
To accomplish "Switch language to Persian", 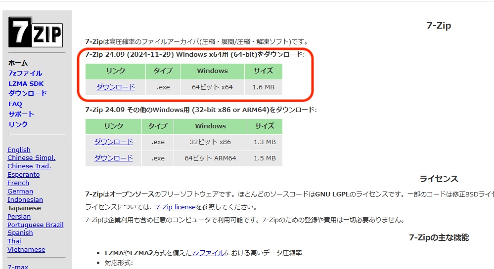I will pyautogui.click(x=19, y=217).
